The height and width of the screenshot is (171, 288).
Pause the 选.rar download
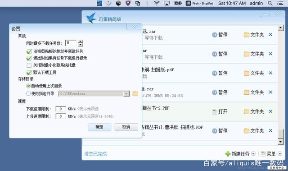pyautogui.click(x=220, y=35)
